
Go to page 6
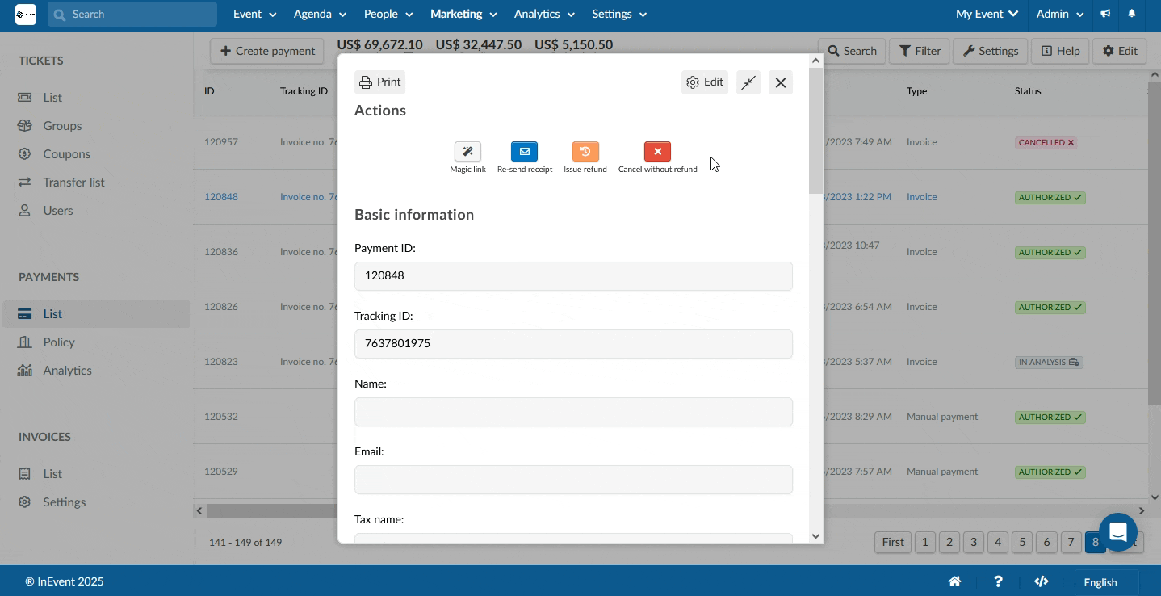click(x=1046, y=542)
